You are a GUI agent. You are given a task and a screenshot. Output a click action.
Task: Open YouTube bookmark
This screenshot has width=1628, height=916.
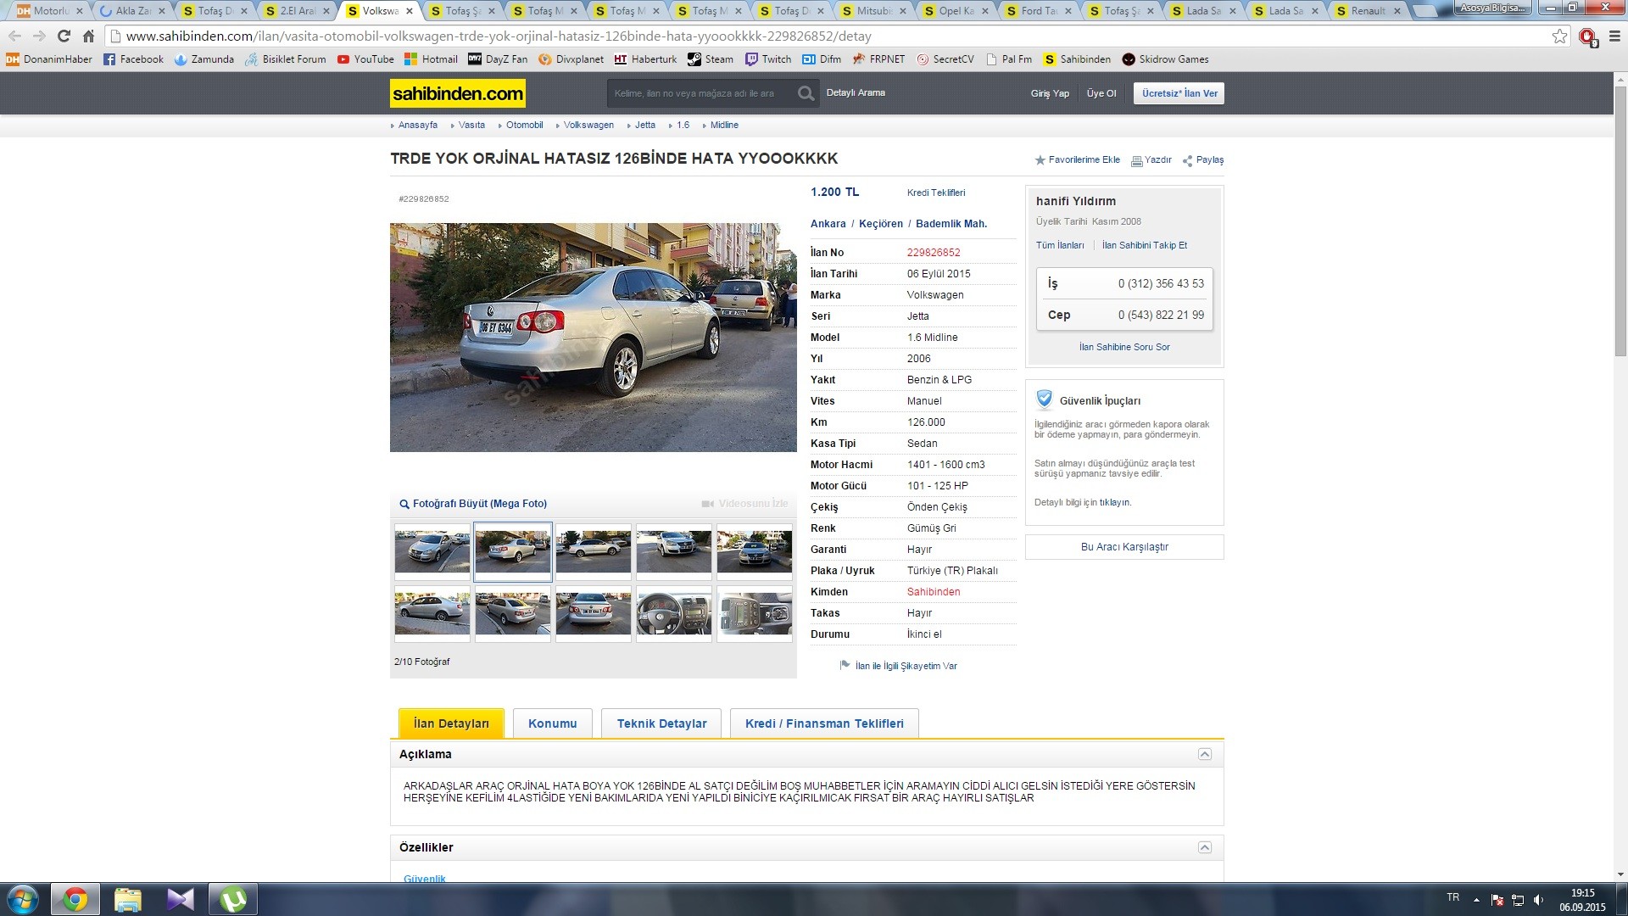point(365,59)
